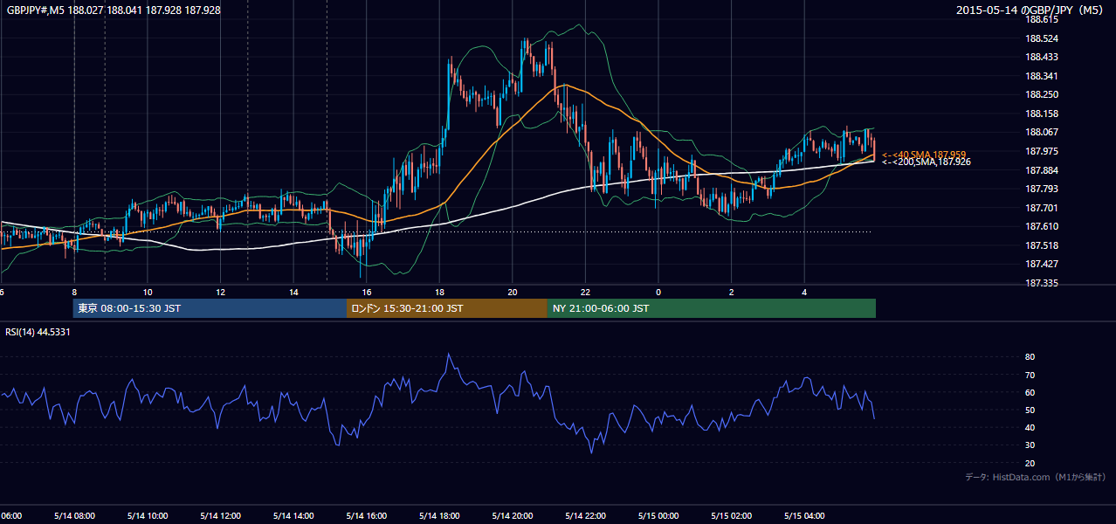Click the 5/14 08:00 time axis label
This screenshot has height=524, width=1116.
pyautogui.click(x=74, y=515)
